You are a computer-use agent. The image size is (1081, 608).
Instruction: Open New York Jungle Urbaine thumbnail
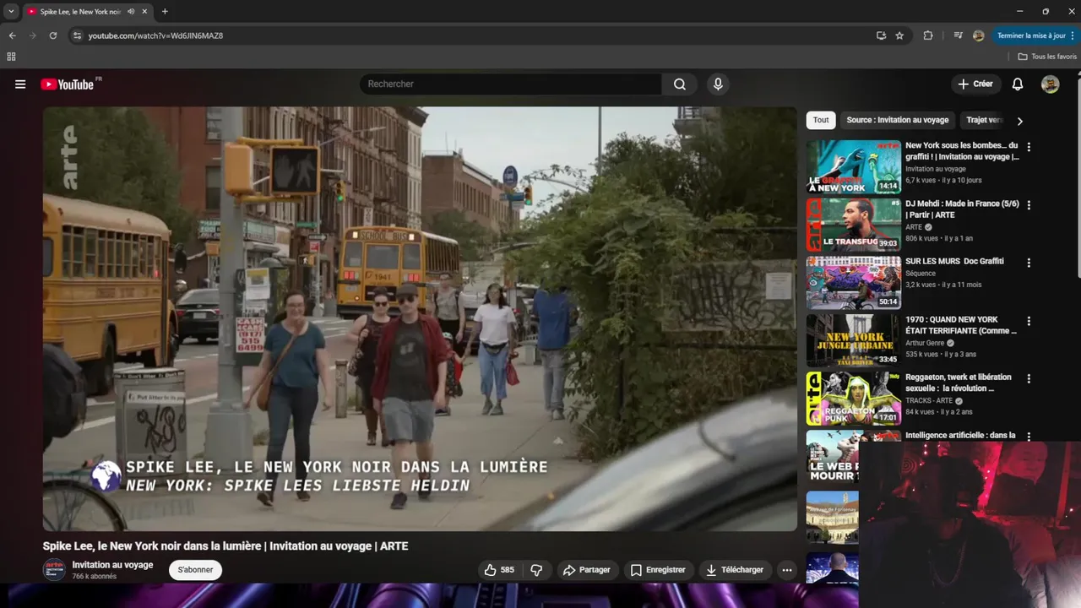click(853, 340)
